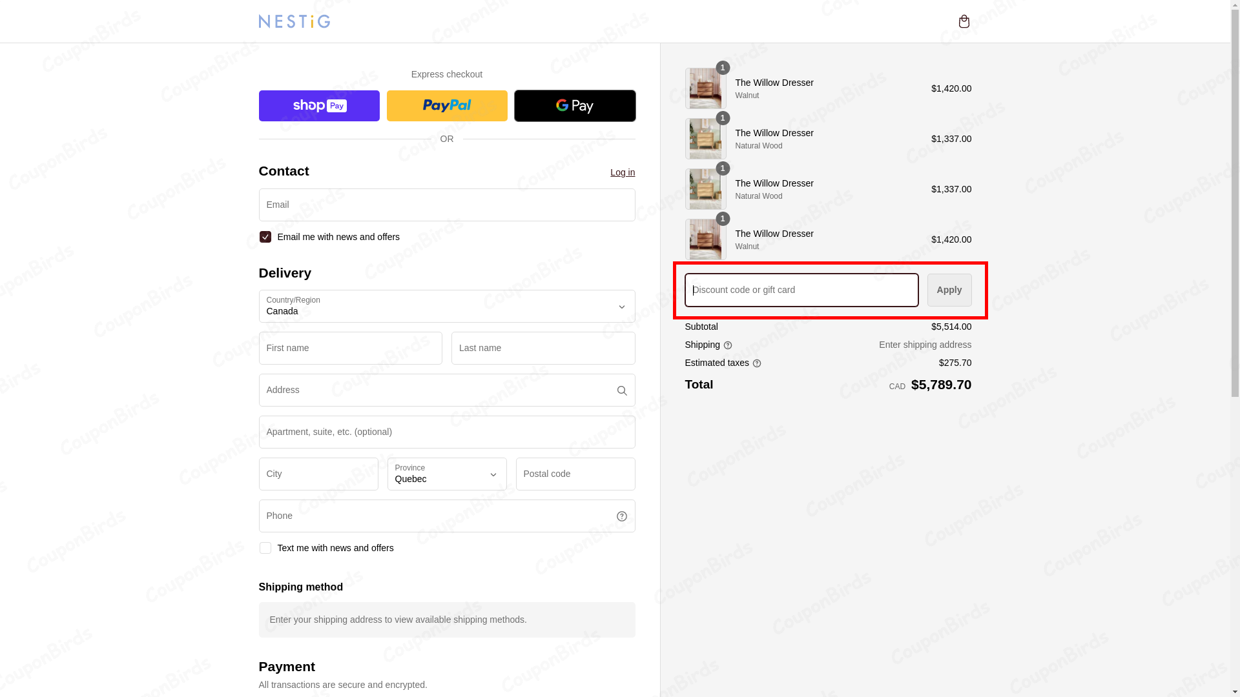Open the shopping cart bag icon
The image size is (1240, 697).
[x=964, y=21]
